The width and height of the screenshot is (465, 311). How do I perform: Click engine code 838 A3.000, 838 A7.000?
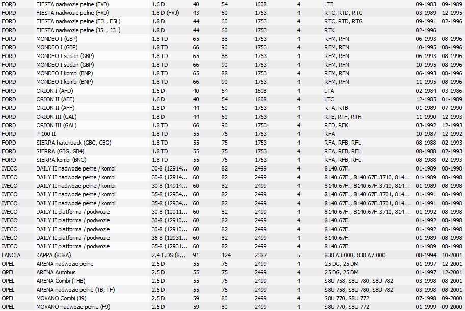point(354,255)
